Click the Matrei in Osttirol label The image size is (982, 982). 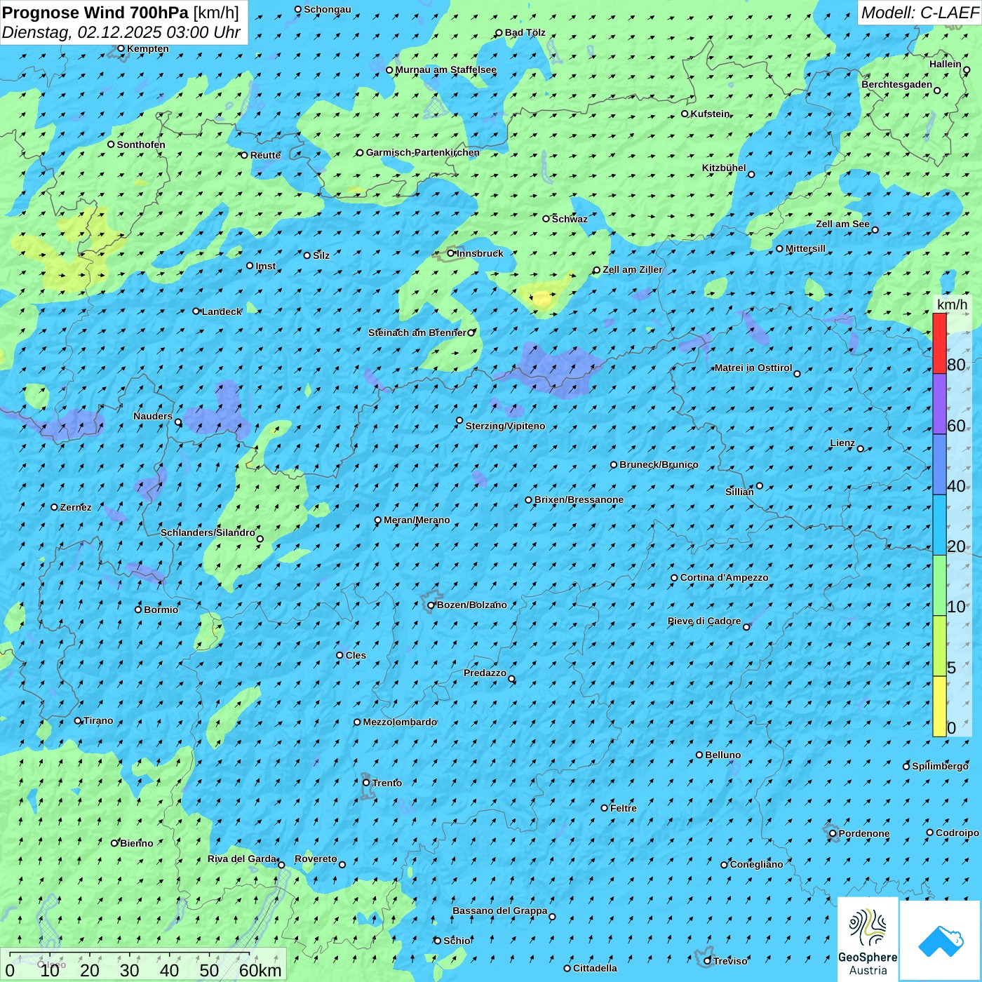pos(753,368)
